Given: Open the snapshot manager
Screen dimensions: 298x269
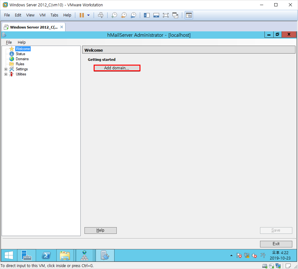Looking at the screenshot, I should coord(133,15).
